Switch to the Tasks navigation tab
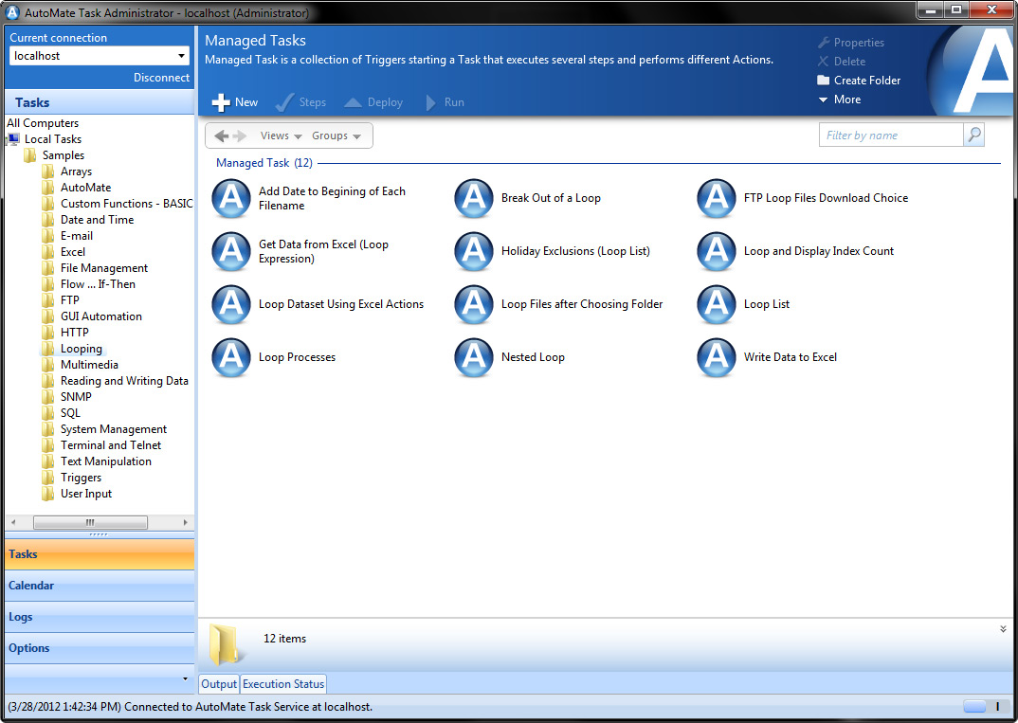 coord(100,554)
